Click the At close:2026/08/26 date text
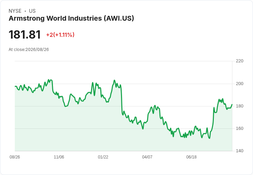This screenshot has width=253, height=175. (29, 50)
